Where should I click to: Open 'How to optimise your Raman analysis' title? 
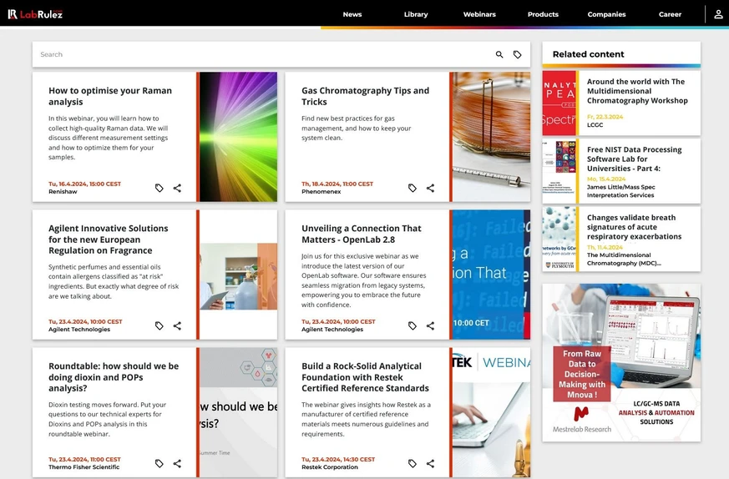click(x=110, y=96)
